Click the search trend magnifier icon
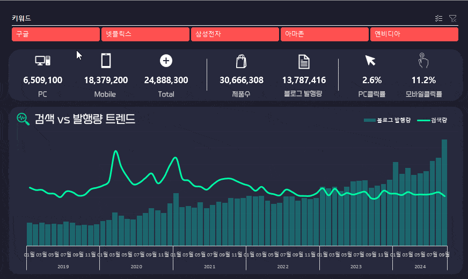This screenshot has height=279, width=468. coord(23,119)
